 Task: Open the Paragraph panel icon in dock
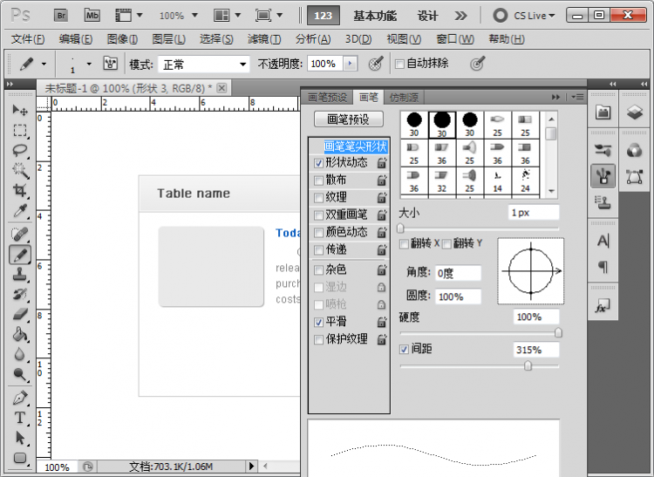pyautogui.click(x=603, y=267)
